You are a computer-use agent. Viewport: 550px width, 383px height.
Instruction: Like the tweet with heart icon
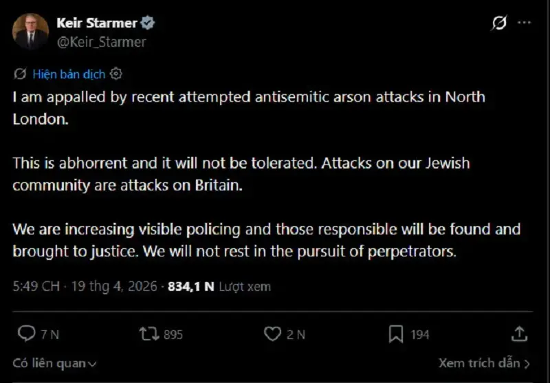(273, 334)
